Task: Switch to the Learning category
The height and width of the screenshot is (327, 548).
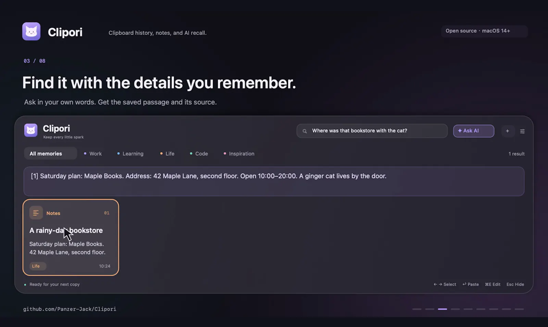Action: click(130, 154)
